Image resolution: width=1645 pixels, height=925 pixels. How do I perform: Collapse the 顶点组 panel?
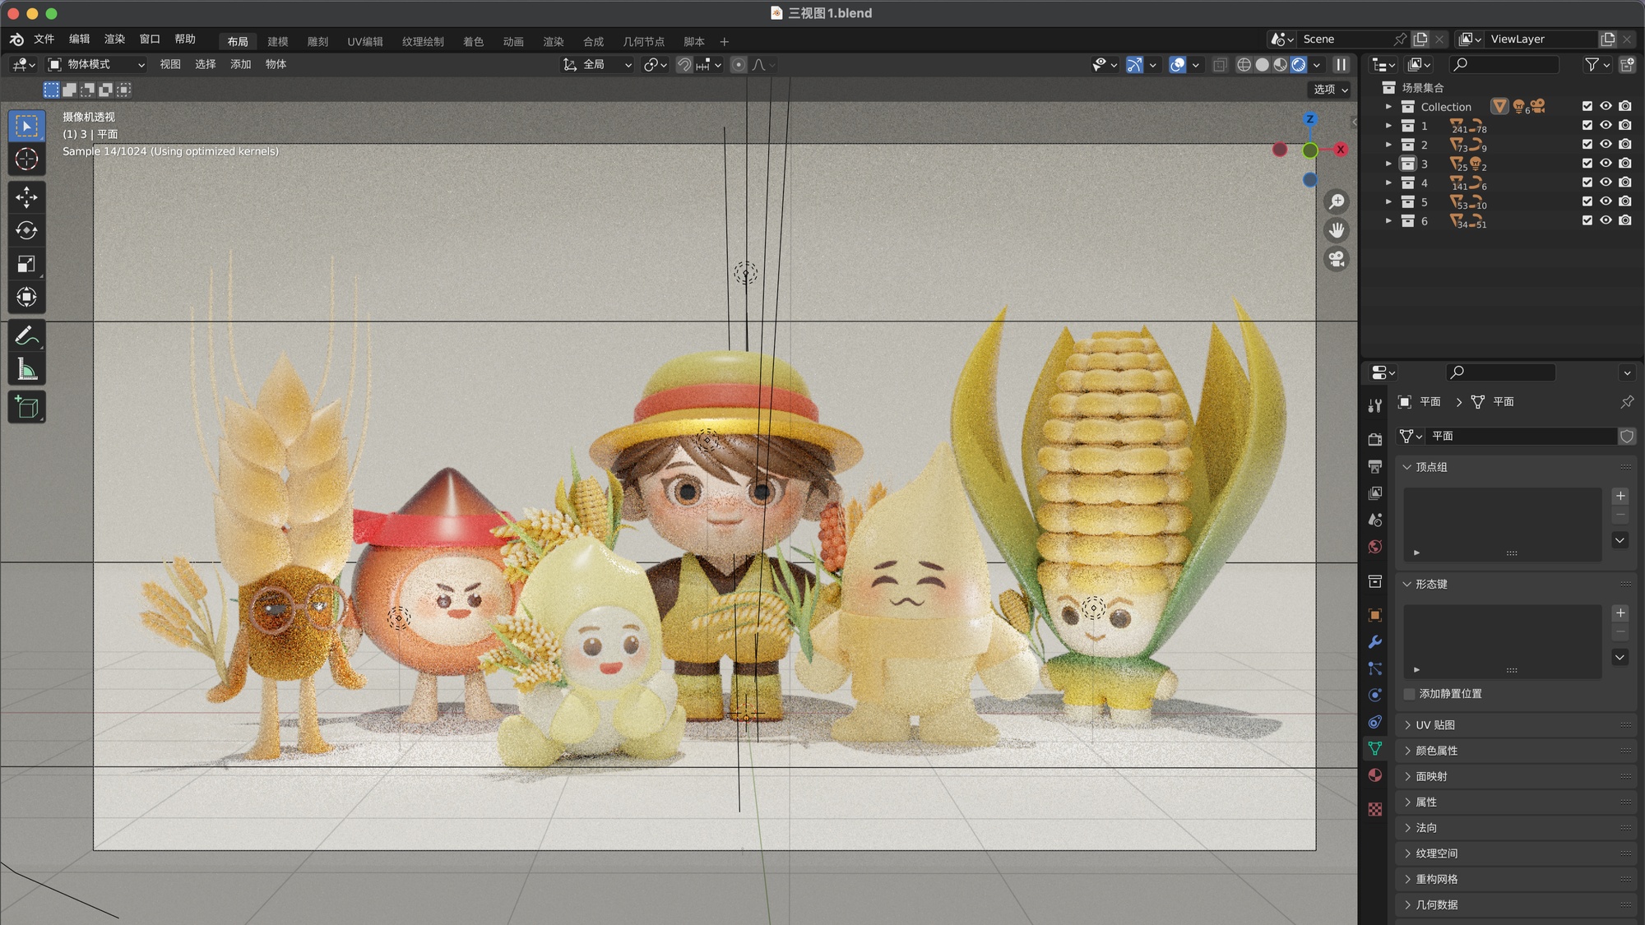point(1407,467)
